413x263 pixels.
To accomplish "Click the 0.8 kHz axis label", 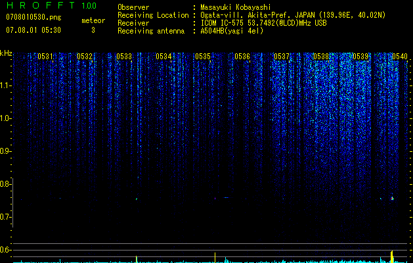I will tap(5, 184).
